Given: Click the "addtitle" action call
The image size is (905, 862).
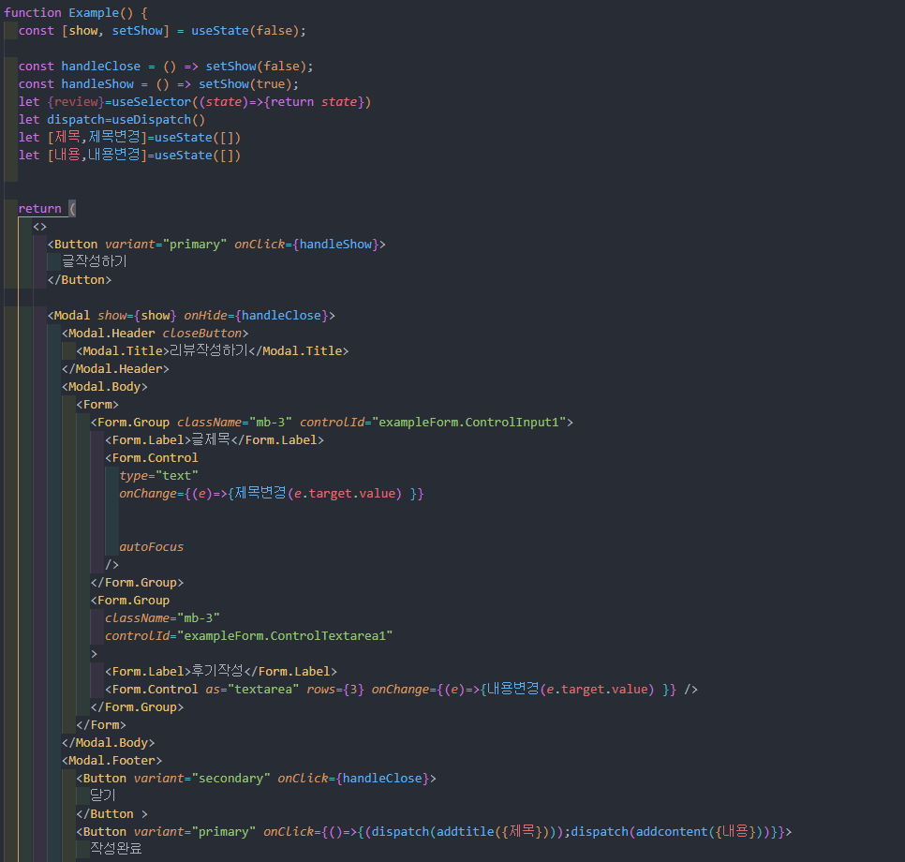Looking at the screenshot, I should coord(466,832).
